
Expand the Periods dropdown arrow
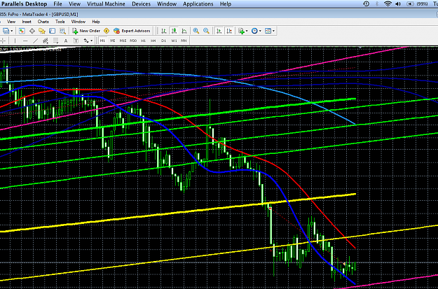coord(260,31)
